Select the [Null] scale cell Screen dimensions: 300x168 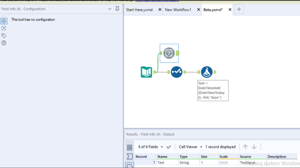coord(229,163)
